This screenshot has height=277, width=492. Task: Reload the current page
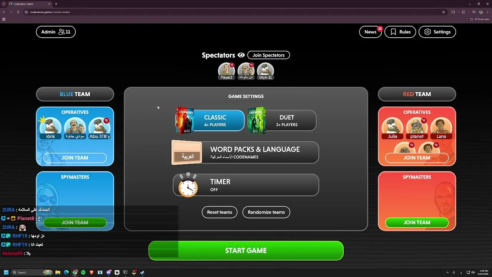(x=18, y=12)
